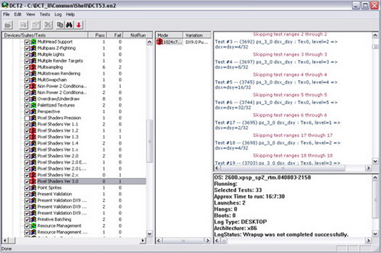Click the open folder toolbar icon
The height and width of the screenshot is (253, 381).
tap(8, 25)
